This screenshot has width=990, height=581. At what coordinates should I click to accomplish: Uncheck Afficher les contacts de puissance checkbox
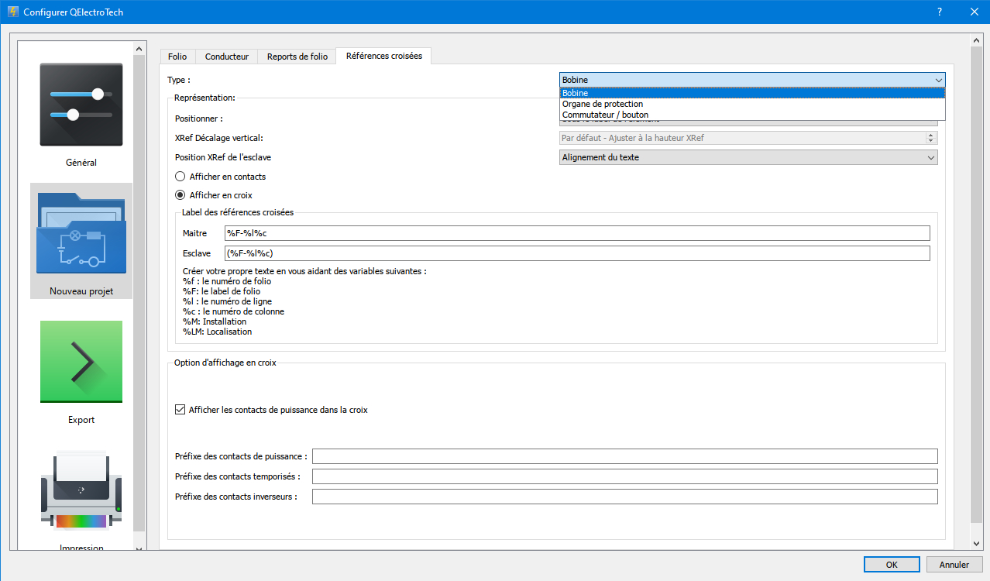point(180,410)
